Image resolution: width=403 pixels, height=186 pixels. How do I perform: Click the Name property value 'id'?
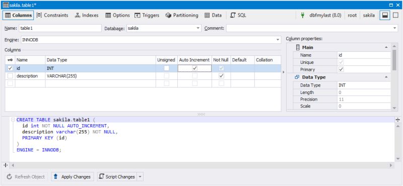364,55
